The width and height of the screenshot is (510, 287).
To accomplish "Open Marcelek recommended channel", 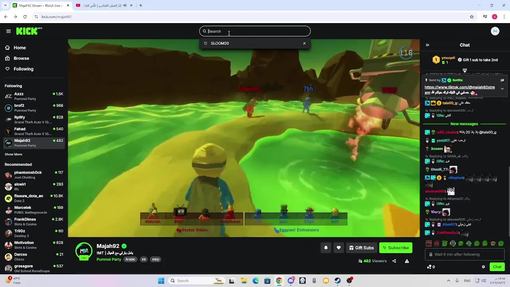I will [x=34, y=210].
